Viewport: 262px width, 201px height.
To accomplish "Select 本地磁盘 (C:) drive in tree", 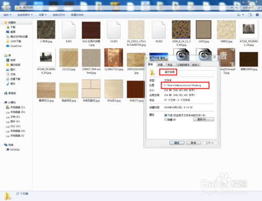I will click(16, 107).
